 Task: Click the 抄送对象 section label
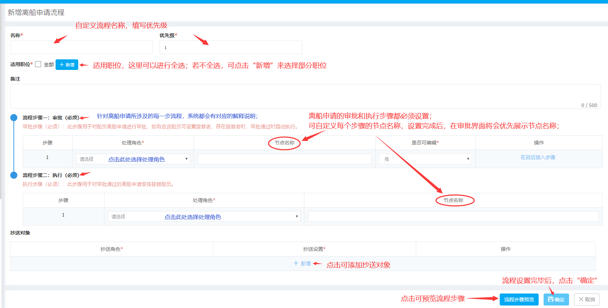tap(20, 233)
